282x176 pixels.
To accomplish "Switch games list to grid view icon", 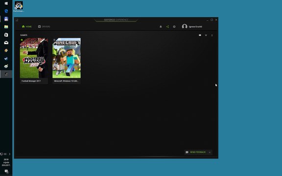I will [200, 35].
